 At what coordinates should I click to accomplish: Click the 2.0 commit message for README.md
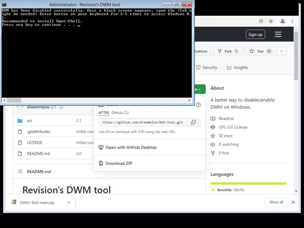(79, 153)
